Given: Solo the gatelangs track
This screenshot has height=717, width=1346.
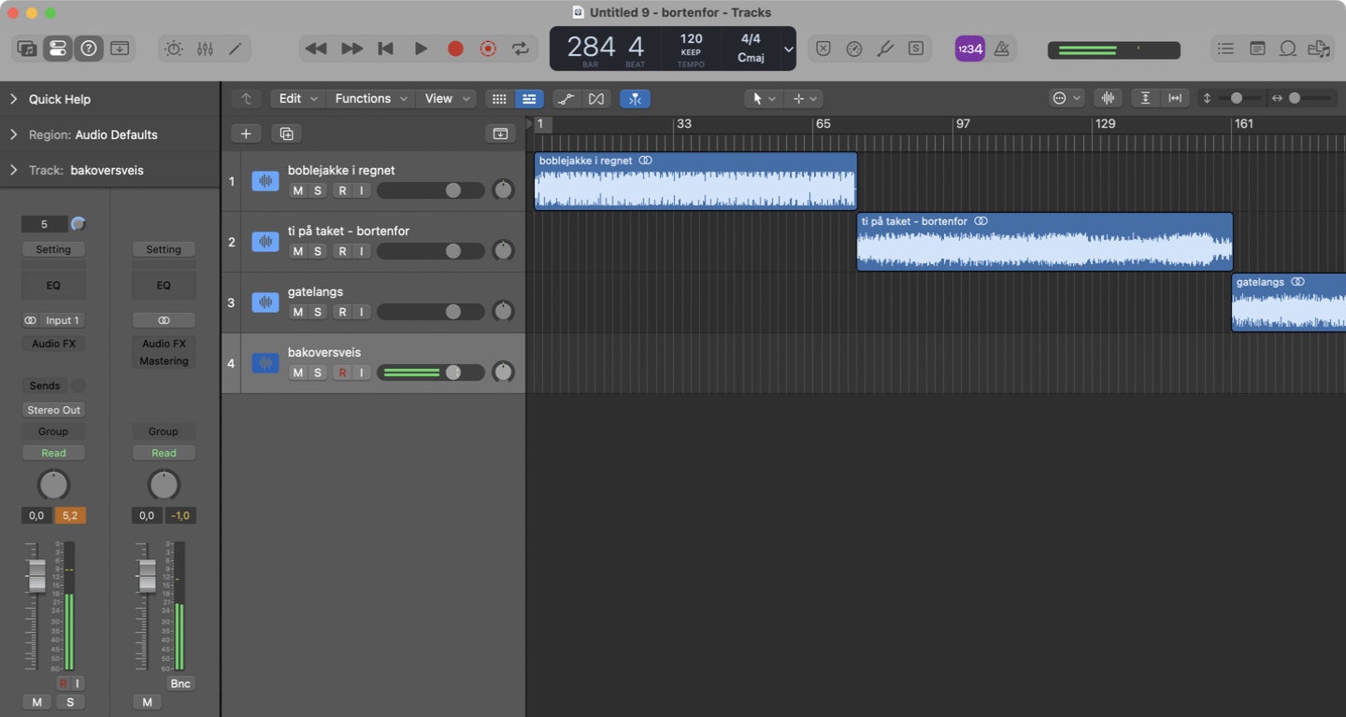Looking at the screenshot, I should pyautogui.click(x=318, y=312).
